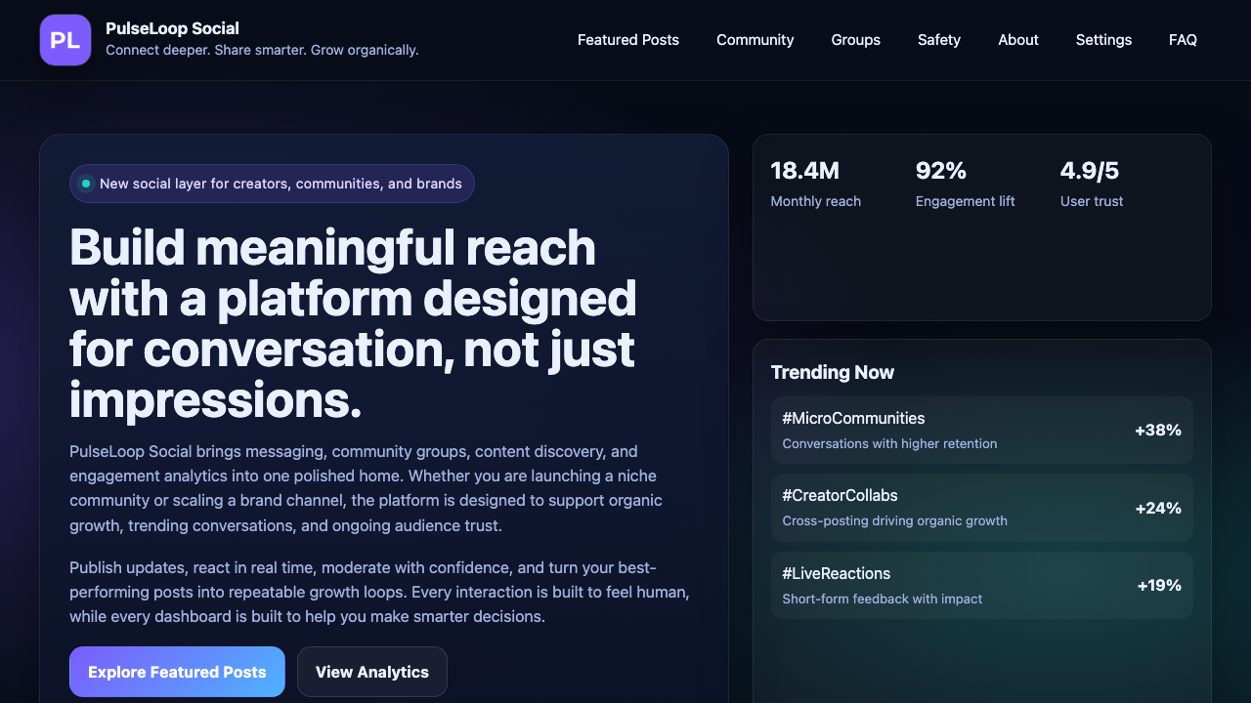Click the new social layer announcement pill
The width and height of the screenshot is (1251, 703).
(272, 184)
